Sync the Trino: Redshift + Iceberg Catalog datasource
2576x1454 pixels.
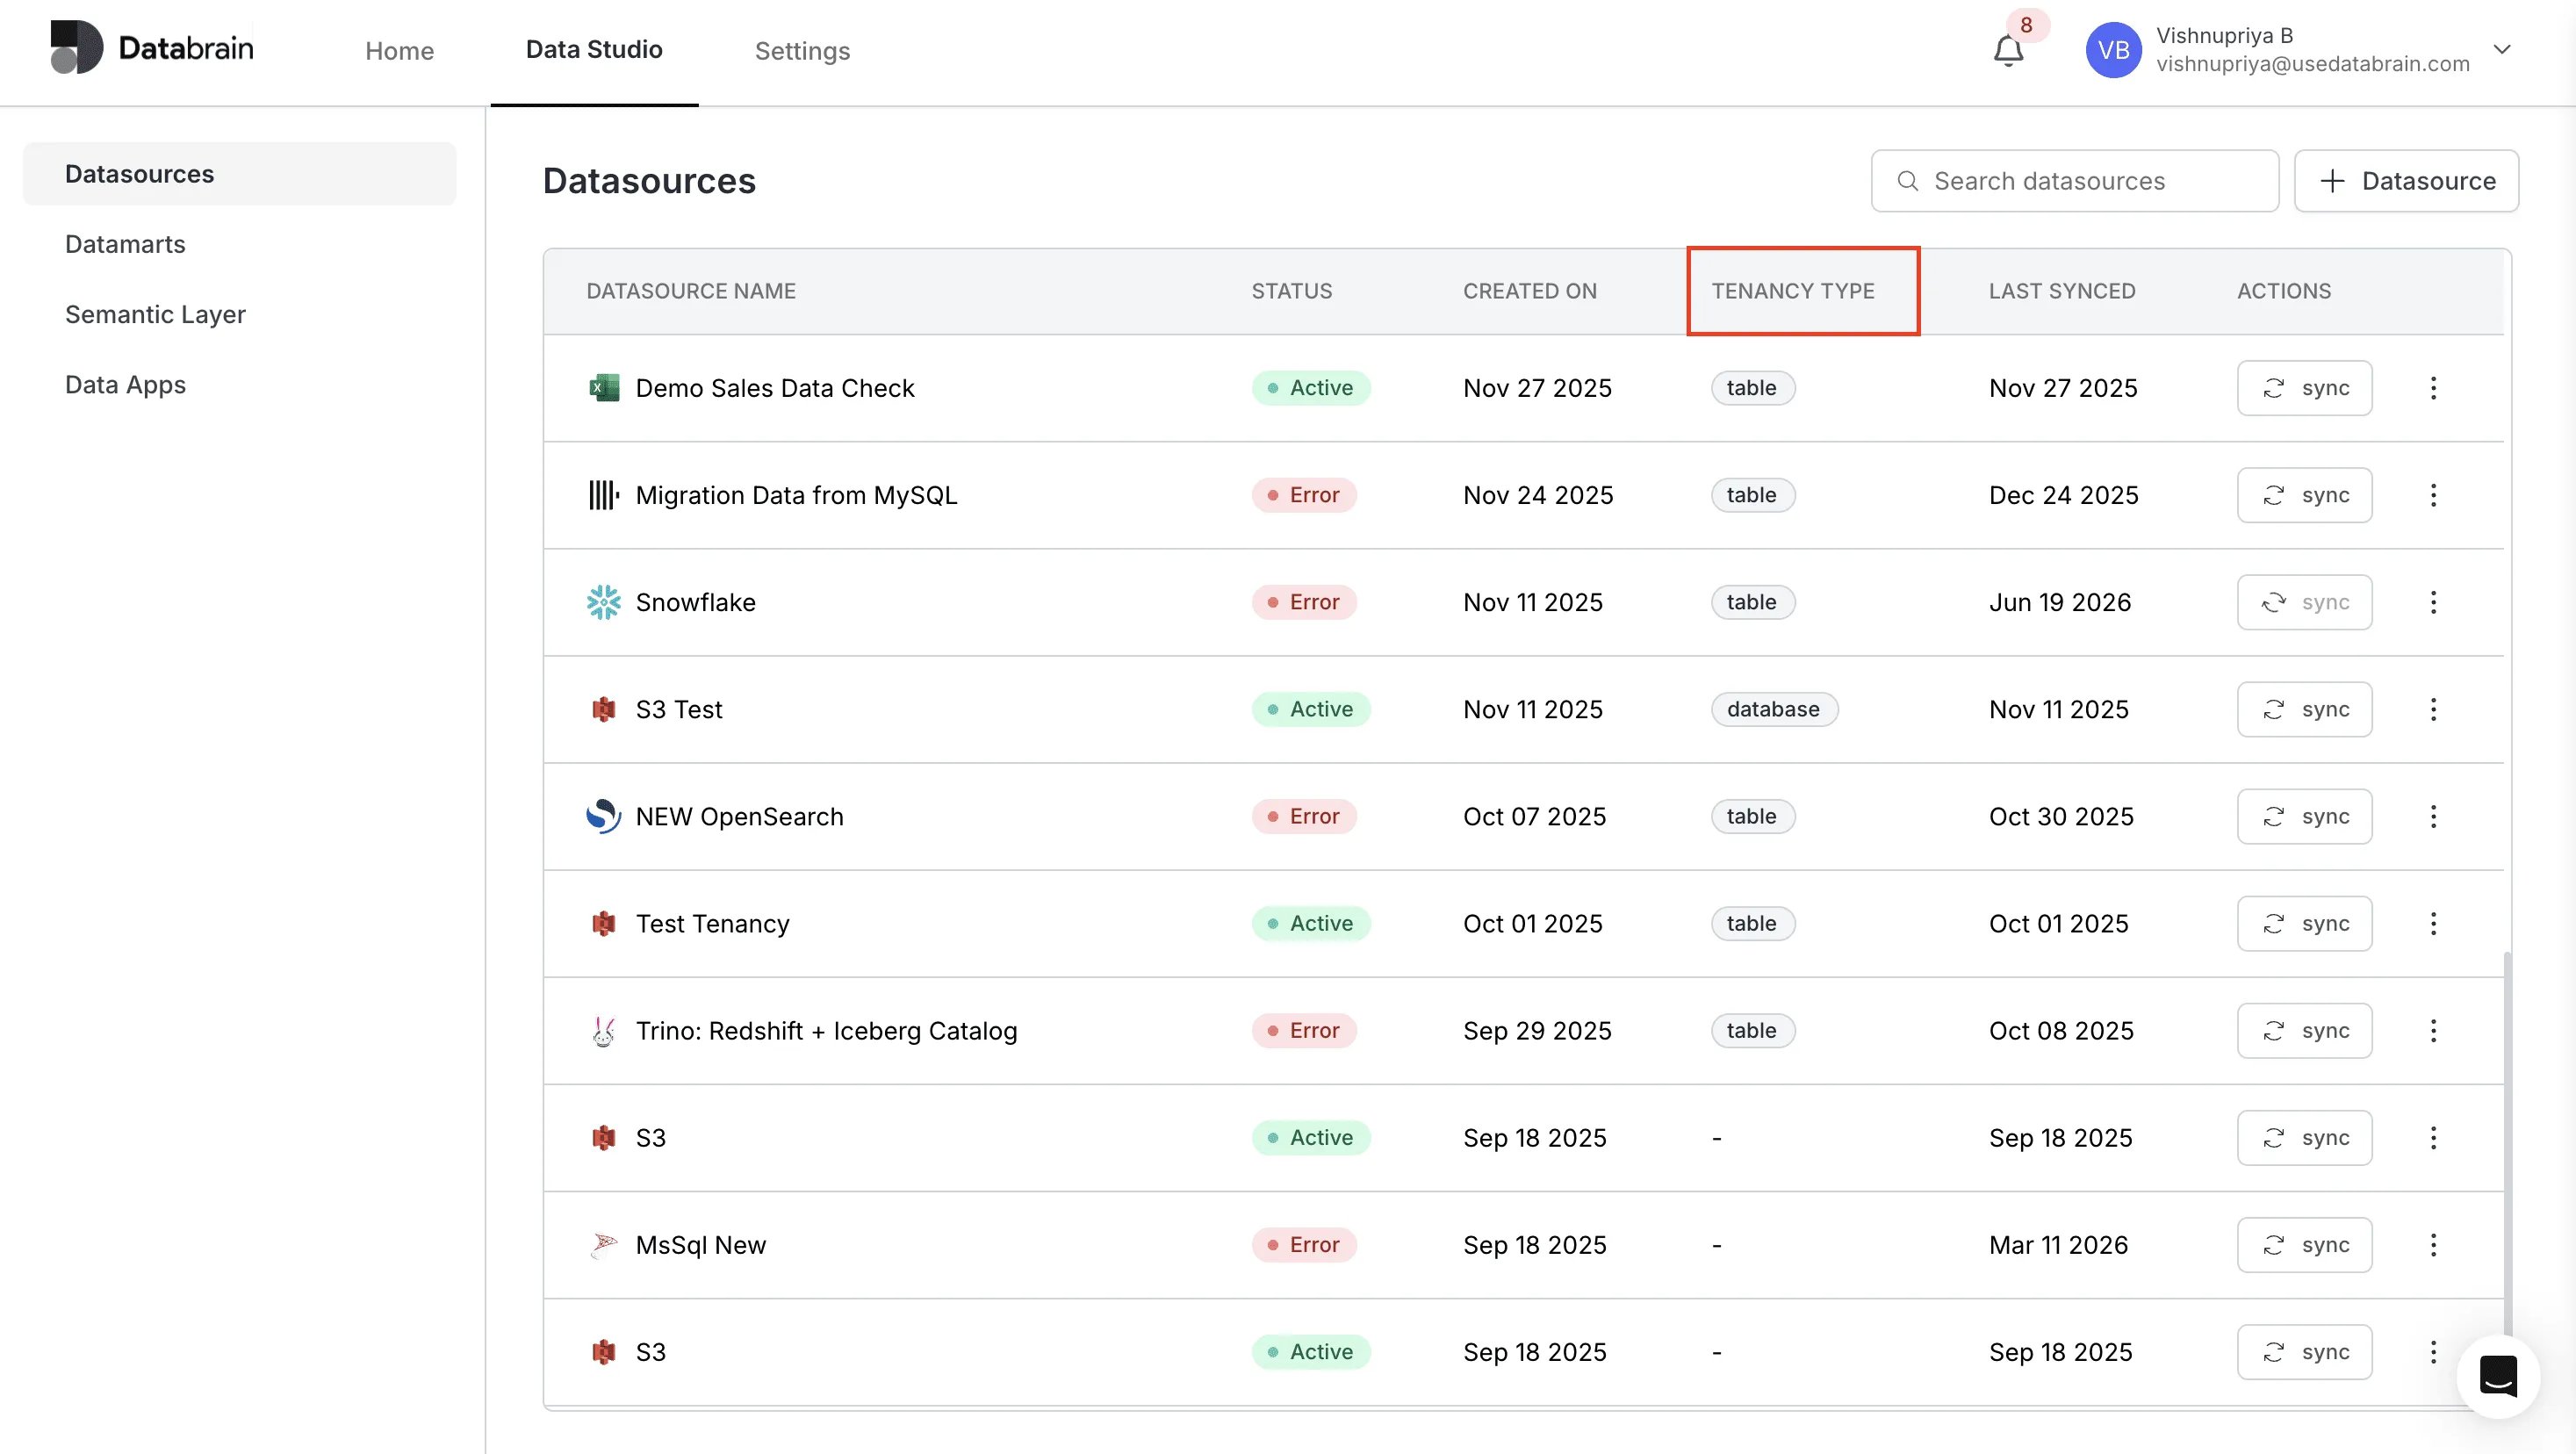tap(2304, 1030)
